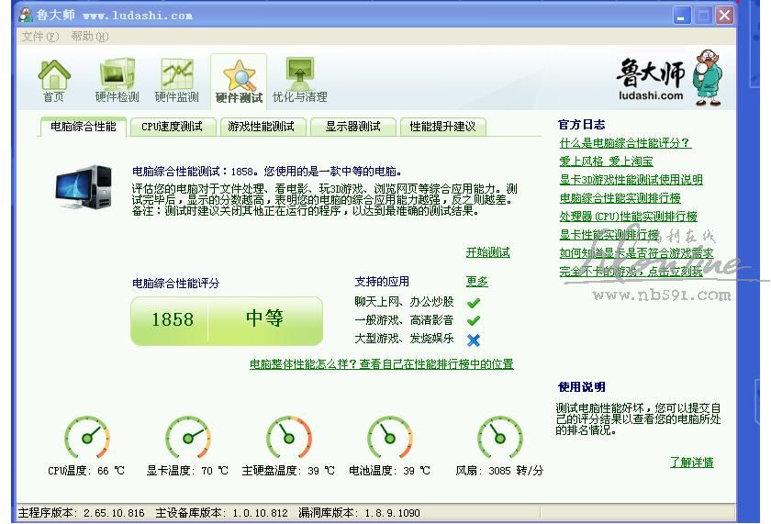Click the 显卡温度 graphics card gauge
This screenshot has height=524, width=771.
point(187,438)
